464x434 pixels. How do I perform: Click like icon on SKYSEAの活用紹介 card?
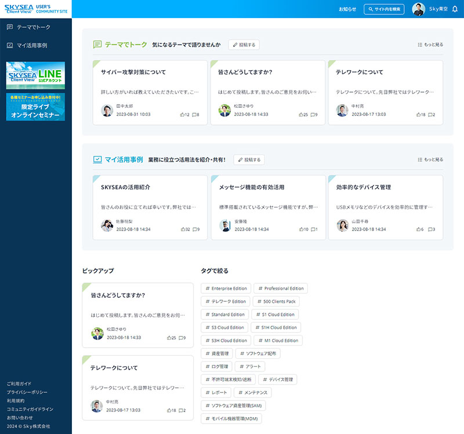pyautogui.click(x=183, y=229)
